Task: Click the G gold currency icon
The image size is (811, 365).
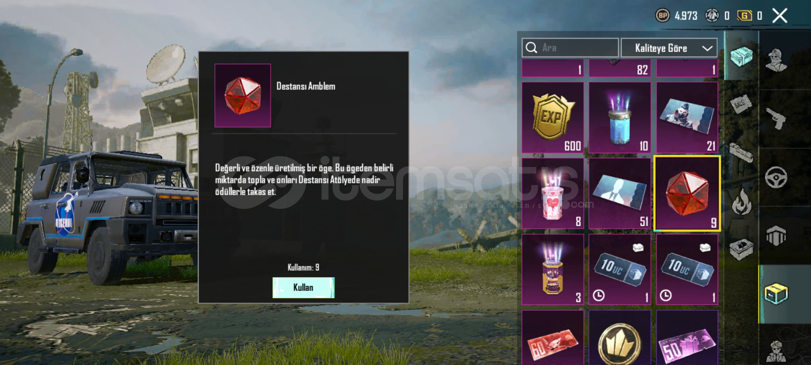Action: point(744,16)
